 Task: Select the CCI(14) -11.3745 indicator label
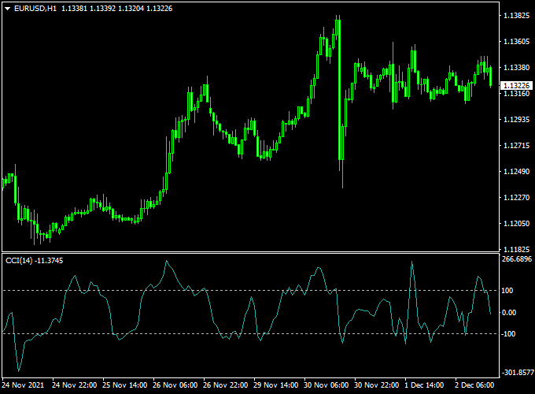tap(35, 261)
